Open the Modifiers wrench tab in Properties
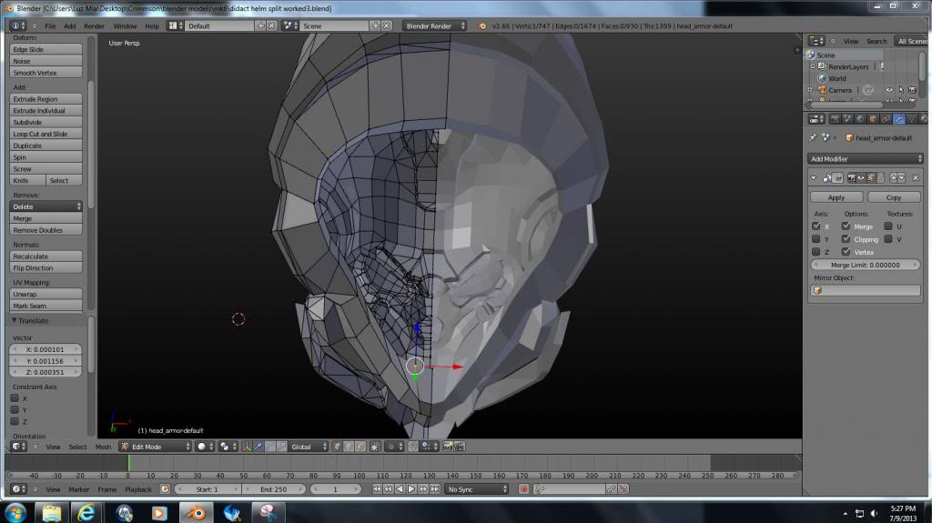Screen dimensions: 932x523 tap(898, 118)
